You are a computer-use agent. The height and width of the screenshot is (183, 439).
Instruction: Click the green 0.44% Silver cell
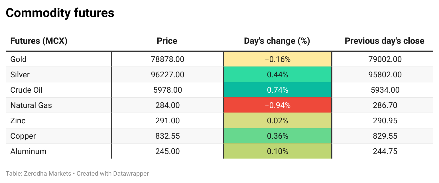point(278,74)
